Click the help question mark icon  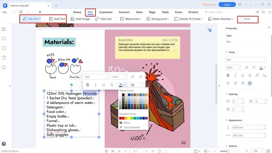tap(4, 144)
